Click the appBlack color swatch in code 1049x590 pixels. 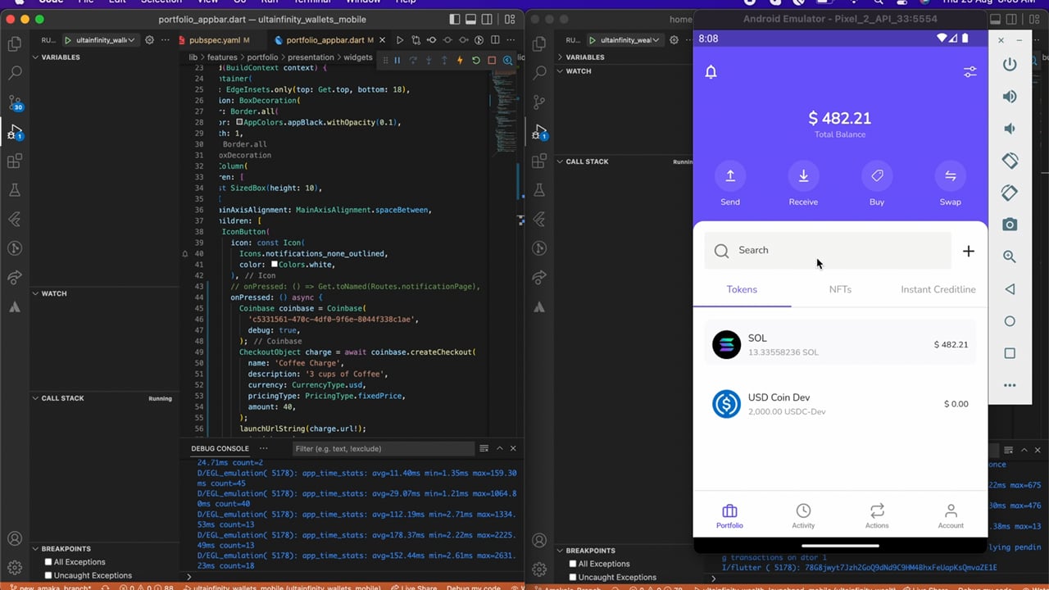(x=239, y=122)
